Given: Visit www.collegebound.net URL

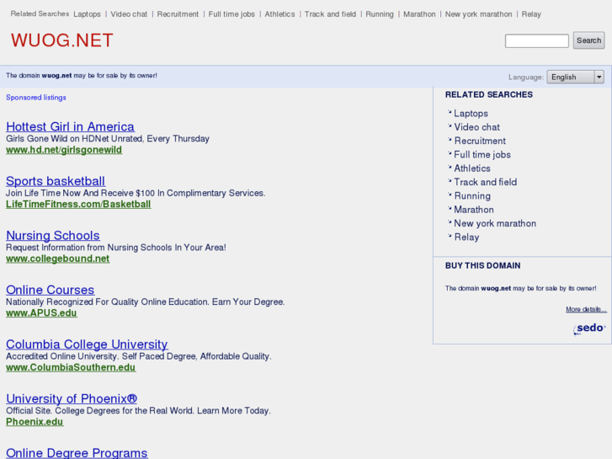Looking at the screenshot, I should [58, 259].
